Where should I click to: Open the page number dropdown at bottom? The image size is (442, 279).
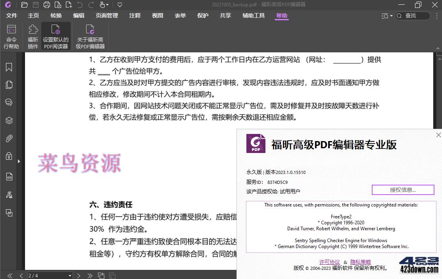pyautogui.click(x=70, y=275)
